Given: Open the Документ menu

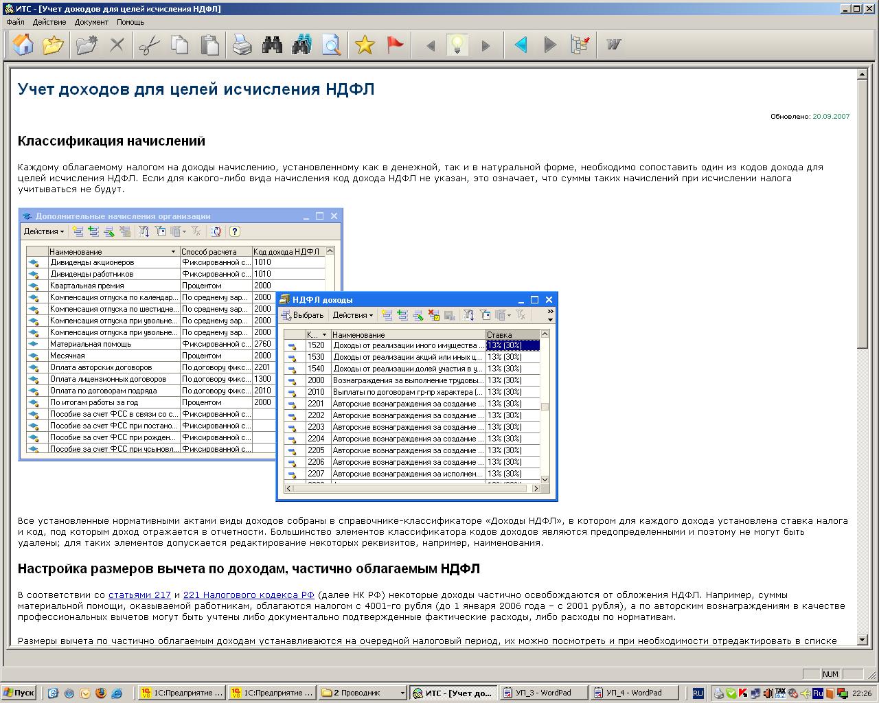Looking at the screenshot, I should click(91, 22).
